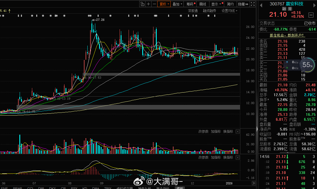Activate the 画线 drawing tool
The image size is (317, 189).
pos(203,4)
